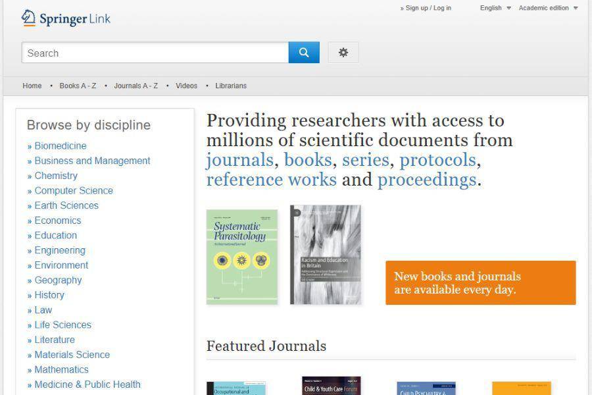Follow the series link in headline
Viewport: 592px width, 395px height.
point(366,160)
